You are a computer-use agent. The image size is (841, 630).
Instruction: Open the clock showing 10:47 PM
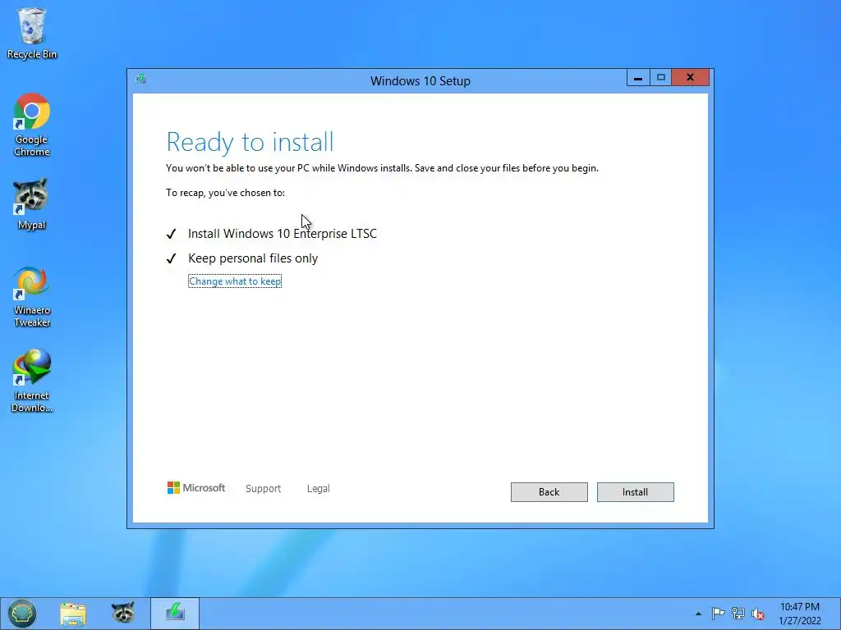coord(800,614)
